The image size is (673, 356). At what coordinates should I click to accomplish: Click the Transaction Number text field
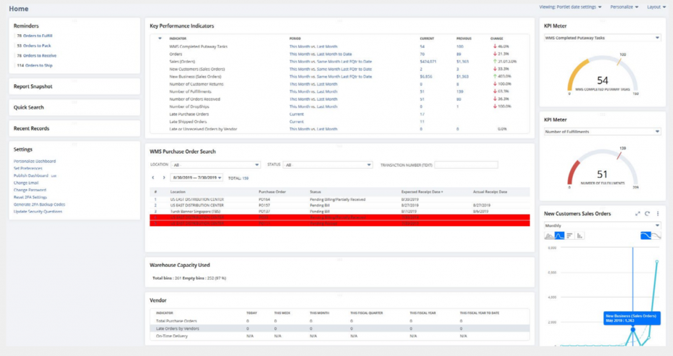pos(466,165)
